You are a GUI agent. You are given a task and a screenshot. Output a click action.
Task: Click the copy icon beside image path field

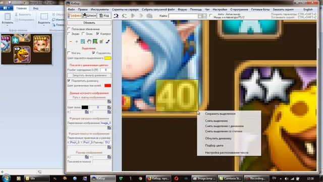[x=109, y=102]
